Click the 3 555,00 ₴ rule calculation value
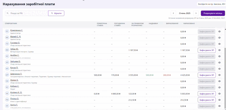 click(x=133, y=75)
